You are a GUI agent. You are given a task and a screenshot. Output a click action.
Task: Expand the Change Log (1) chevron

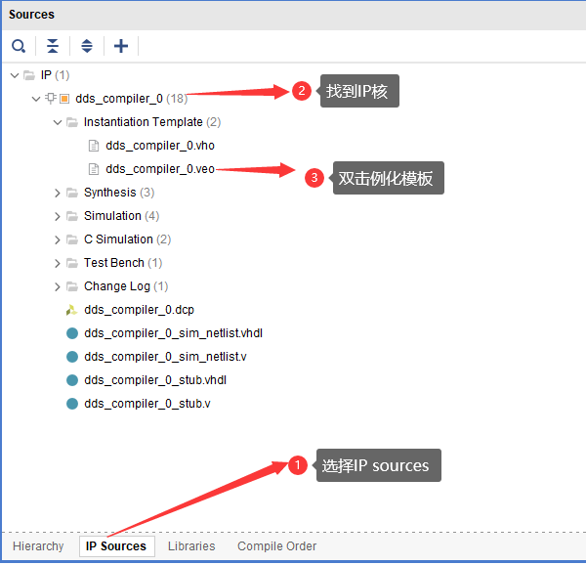pyautogui.click(x=58, y=287)
